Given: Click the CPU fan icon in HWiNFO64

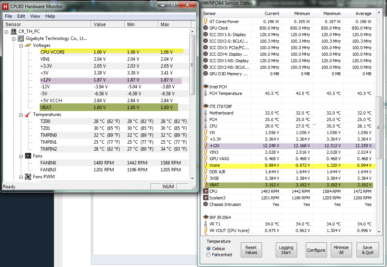Looking at the screenshot, I should [x=205, y=191].
